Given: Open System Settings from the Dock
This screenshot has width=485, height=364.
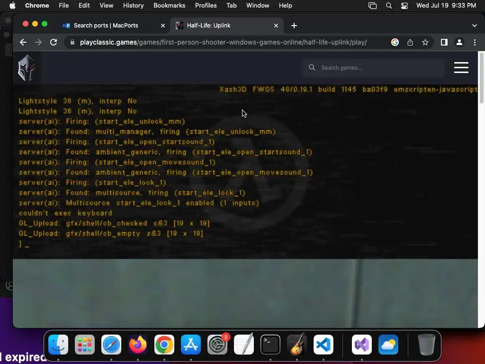Looking at the screenshot, I should pyautogui.click(x=217, y=345).
